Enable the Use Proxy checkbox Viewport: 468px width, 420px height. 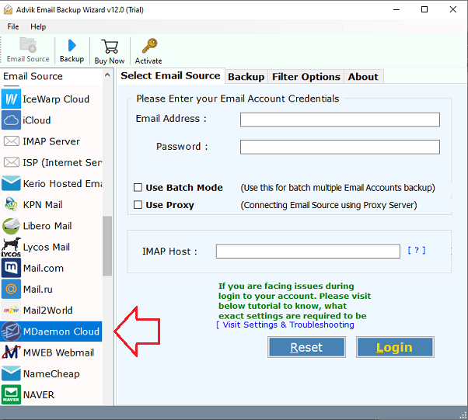[138, 205]
